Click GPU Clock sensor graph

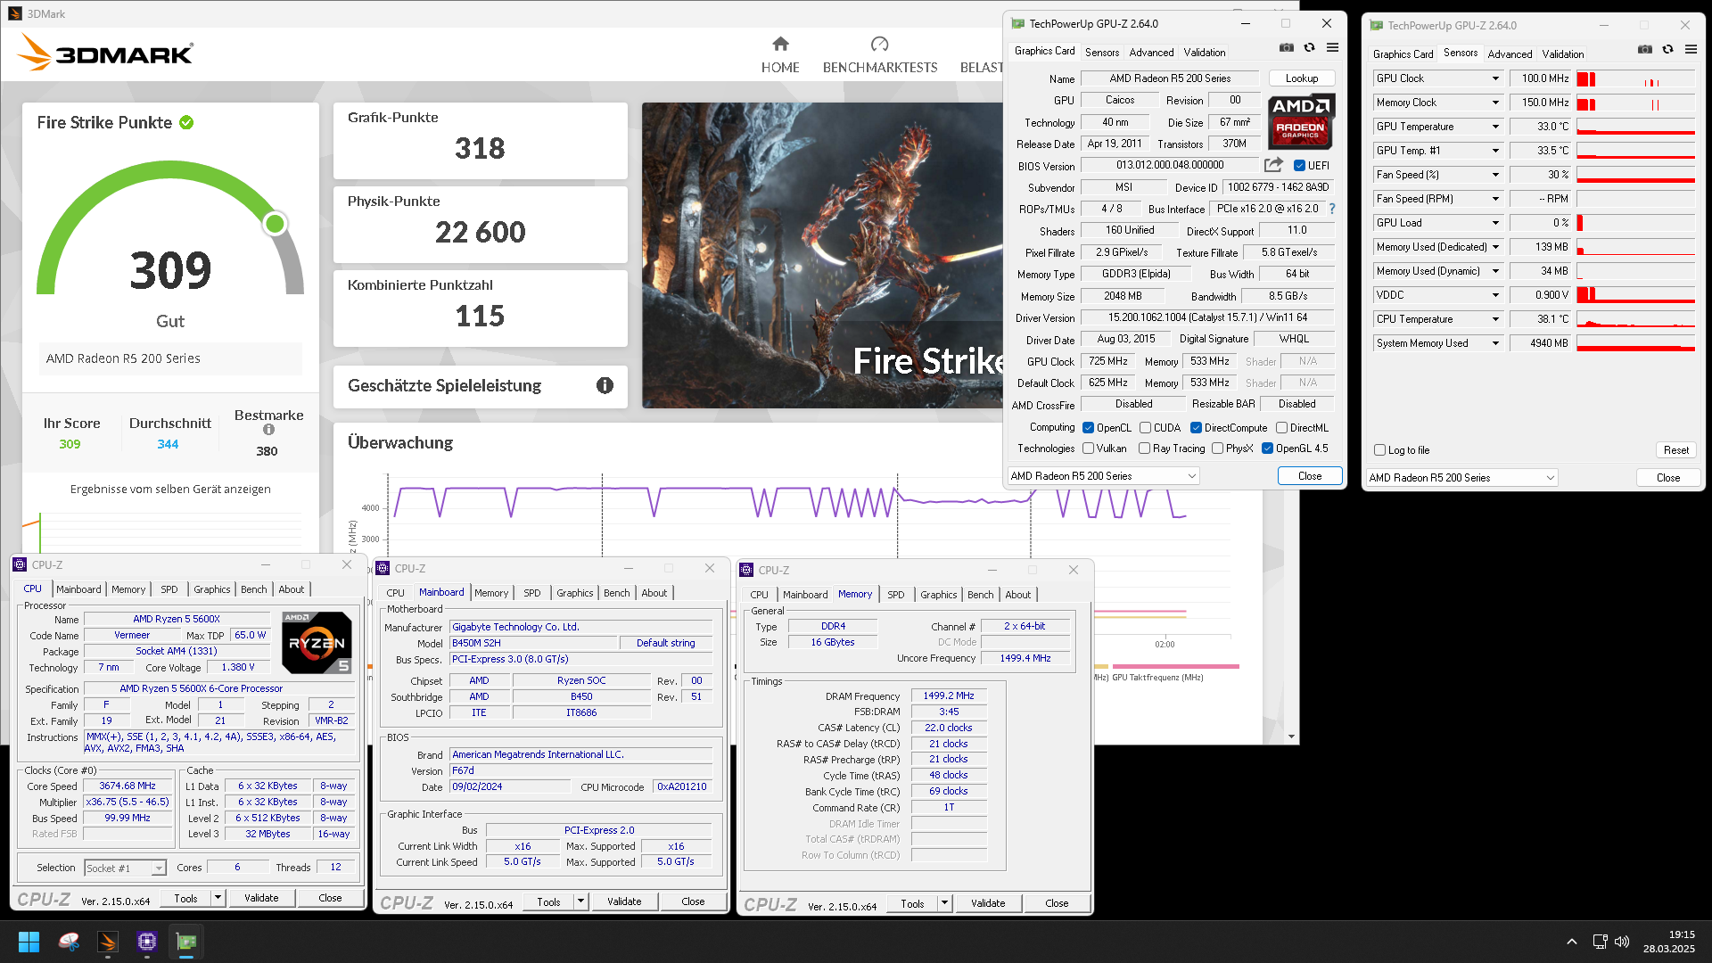coord(1635,78)
